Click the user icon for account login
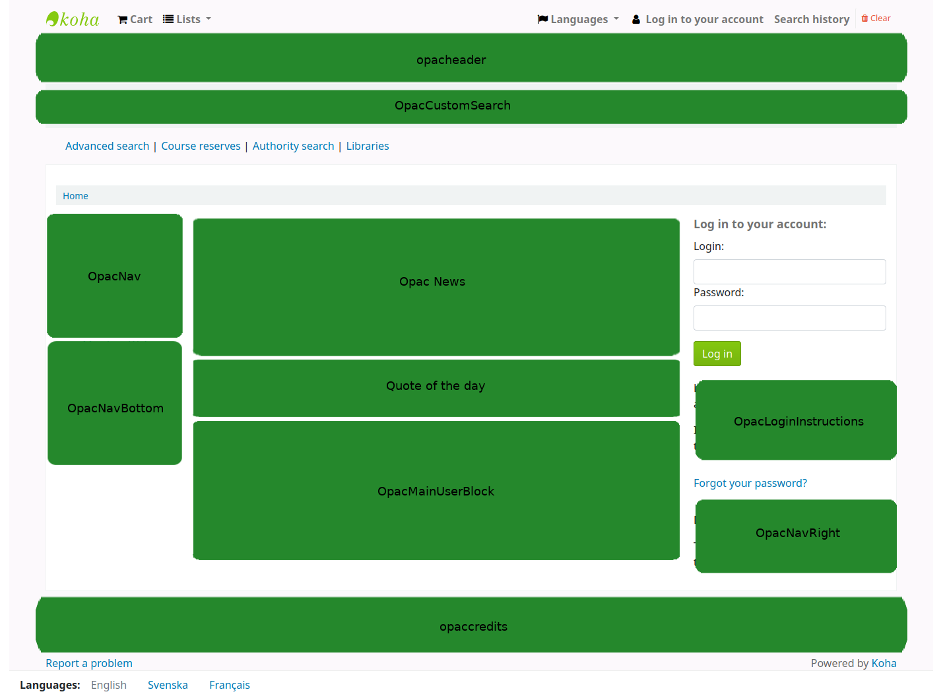This screenshot has width=943, height=700. coord(635,19)
